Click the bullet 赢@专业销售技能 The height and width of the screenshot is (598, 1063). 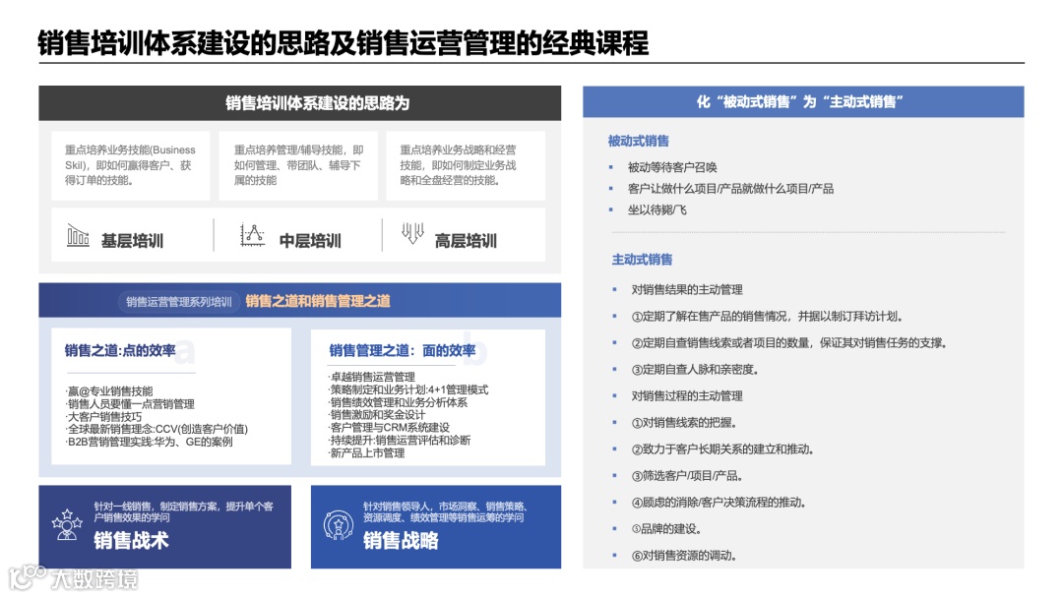(110, 391)
